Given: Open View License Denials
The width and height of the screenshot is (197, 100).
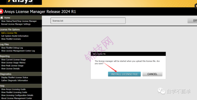Looking at the screenshot, I should (10, 69).
